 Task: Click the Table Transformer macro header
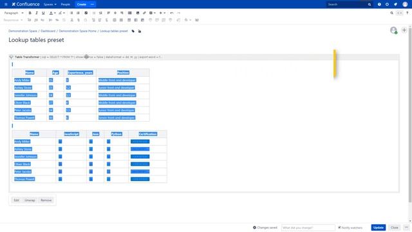pos(204,57)
